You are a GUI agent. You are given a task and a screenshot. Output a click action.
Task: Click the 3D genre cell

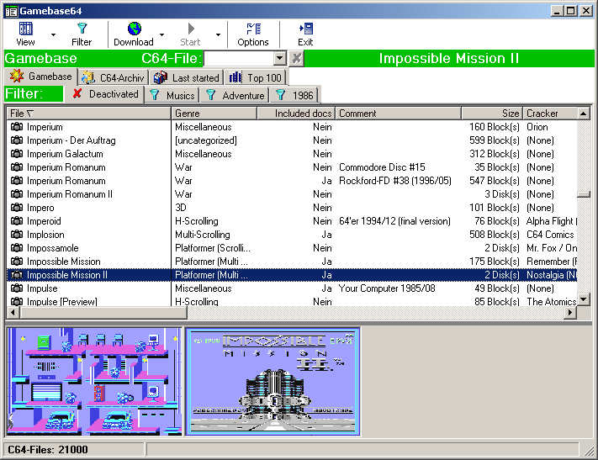point(181,208)
